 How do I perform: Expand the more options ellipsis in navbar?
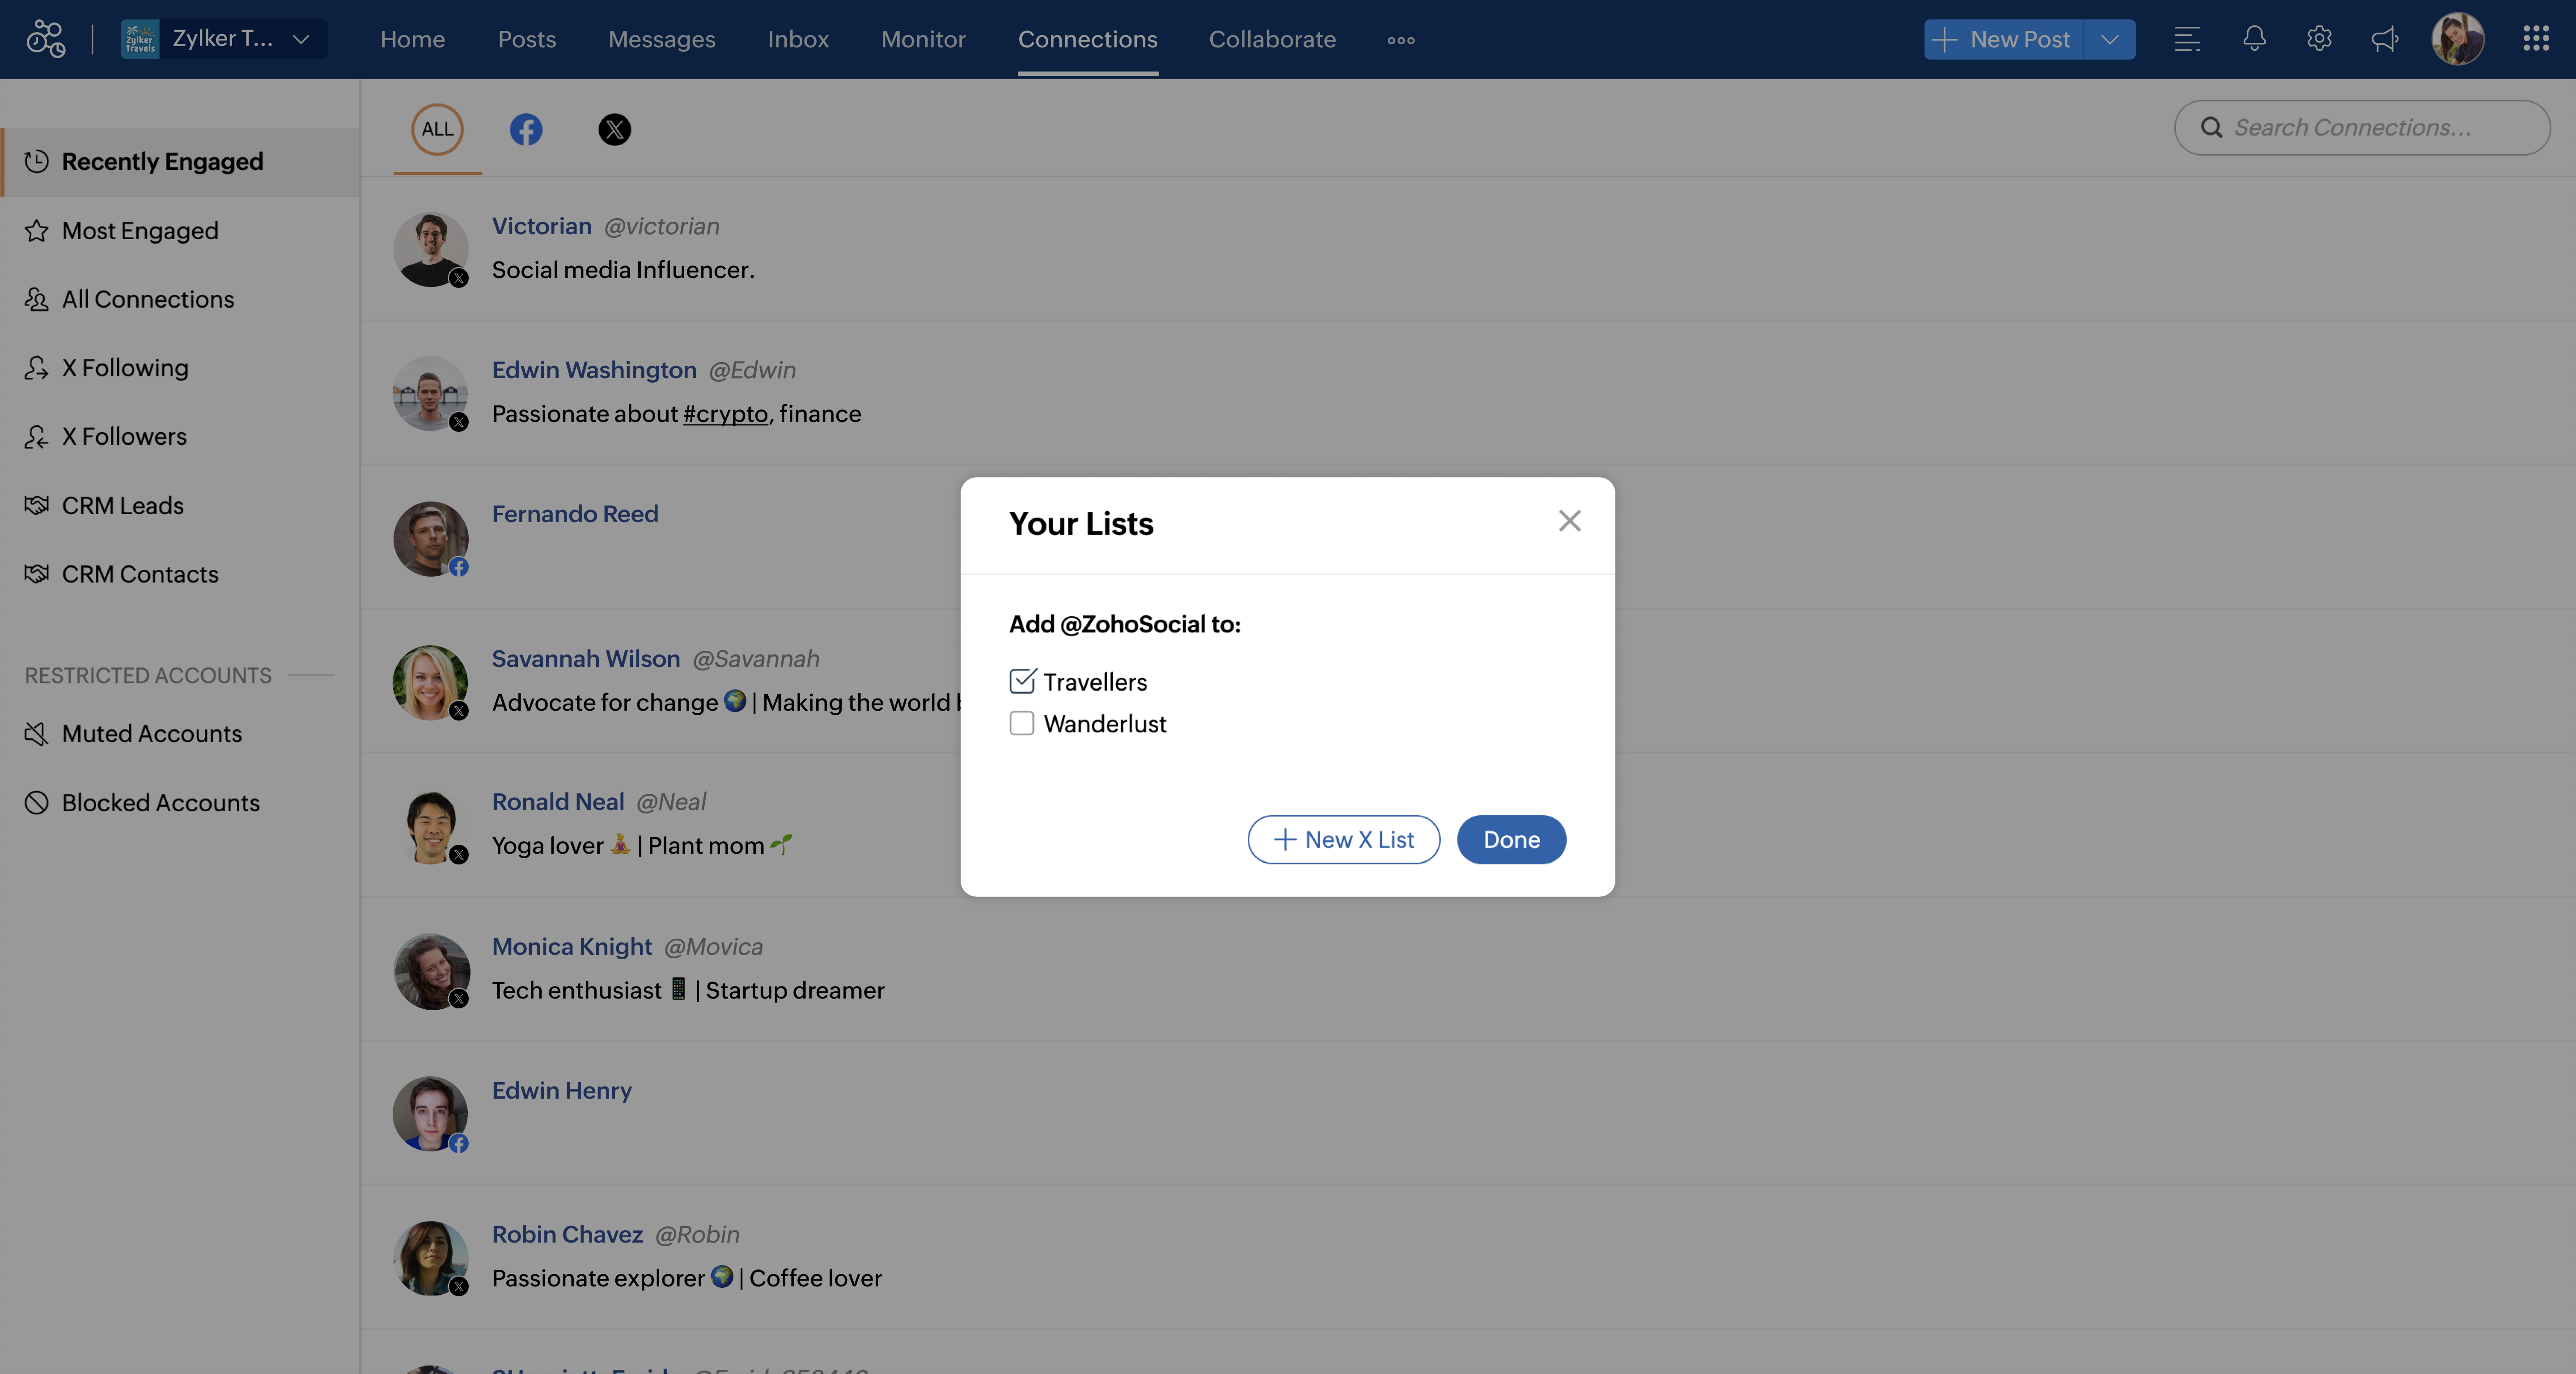coord(1400,40)
